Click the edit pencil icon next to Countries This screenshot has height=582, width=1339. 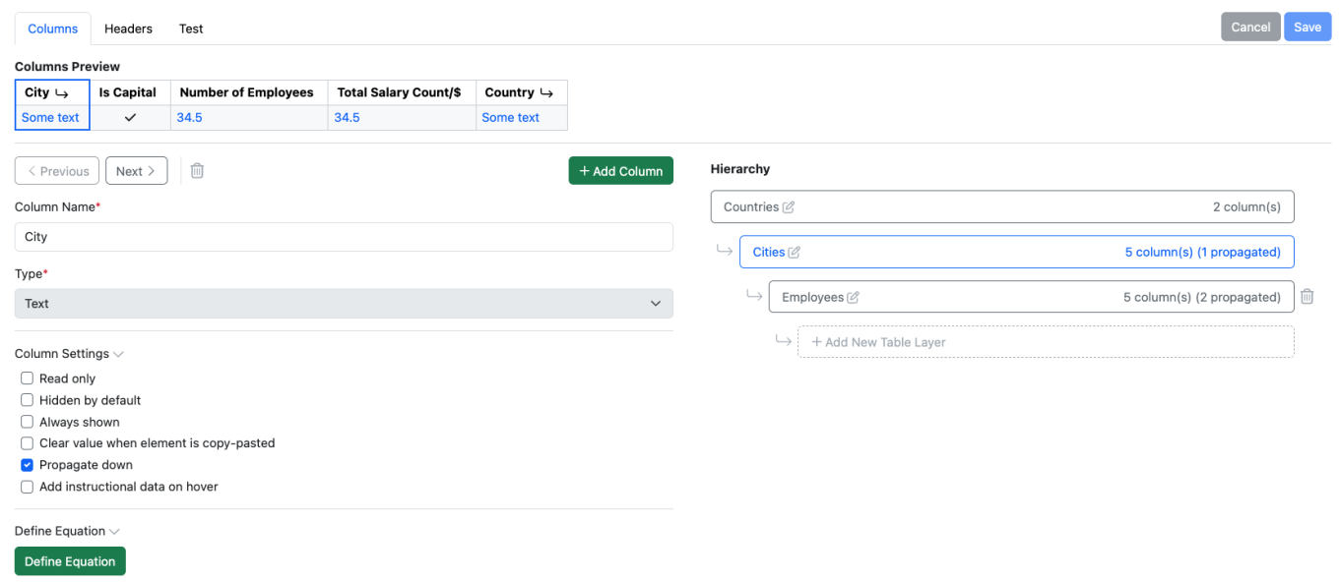[789, 207]
